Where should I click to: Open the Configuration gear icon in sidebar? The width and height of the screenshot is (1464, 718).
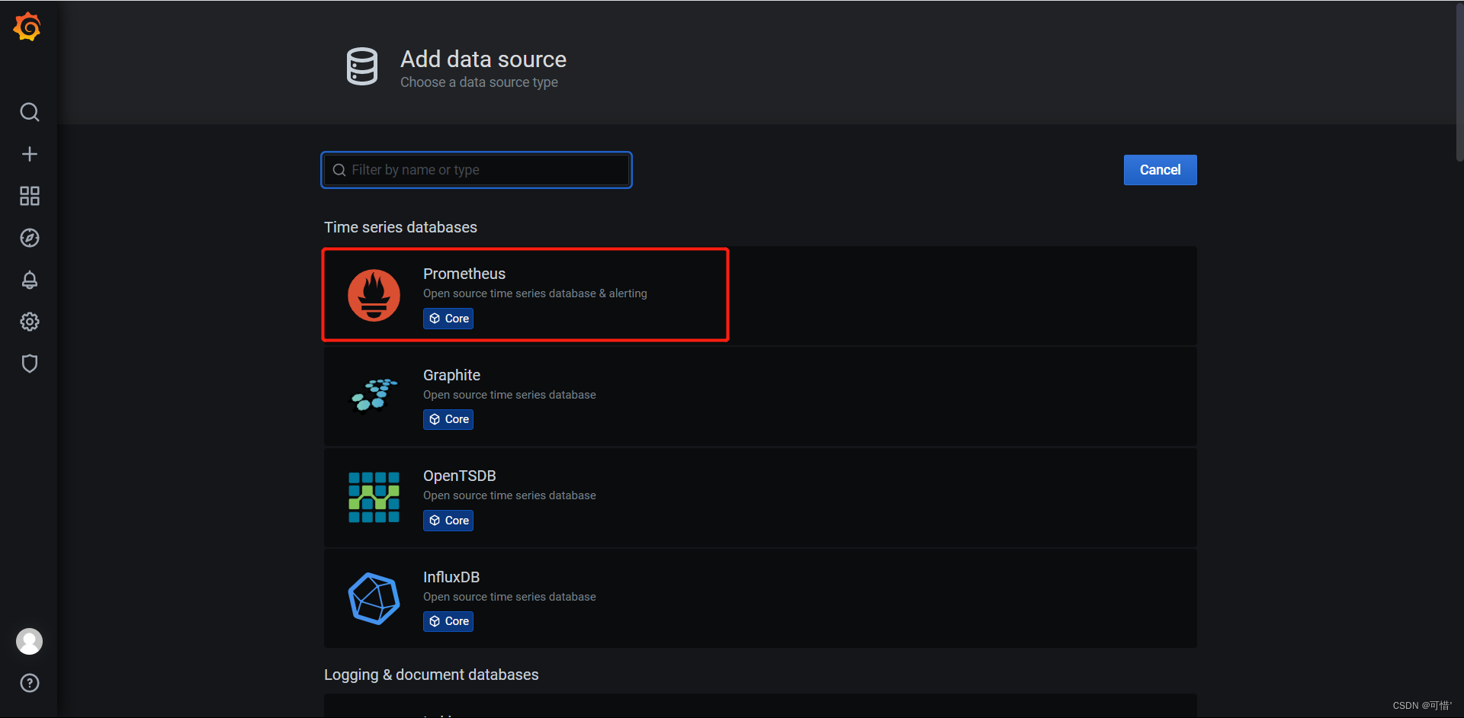[29, 322]
